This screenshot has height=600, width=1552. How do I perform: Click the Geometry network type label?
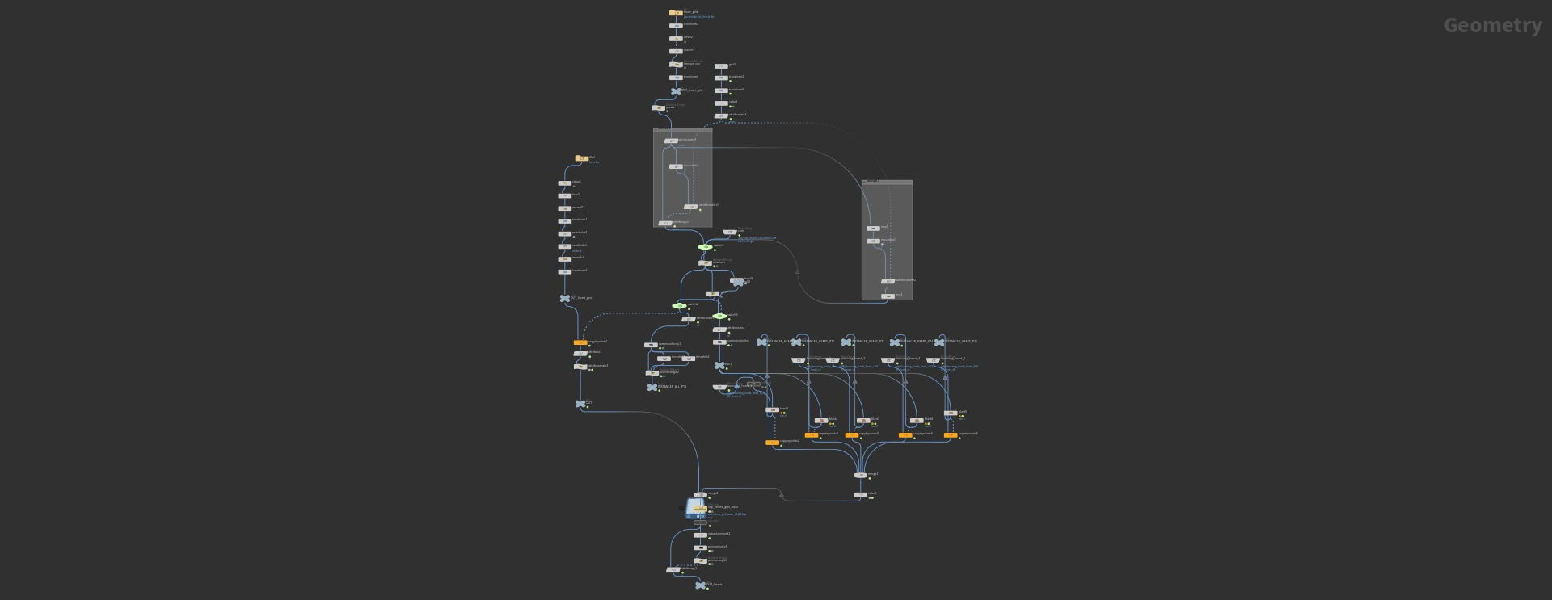coord(1492,26)
